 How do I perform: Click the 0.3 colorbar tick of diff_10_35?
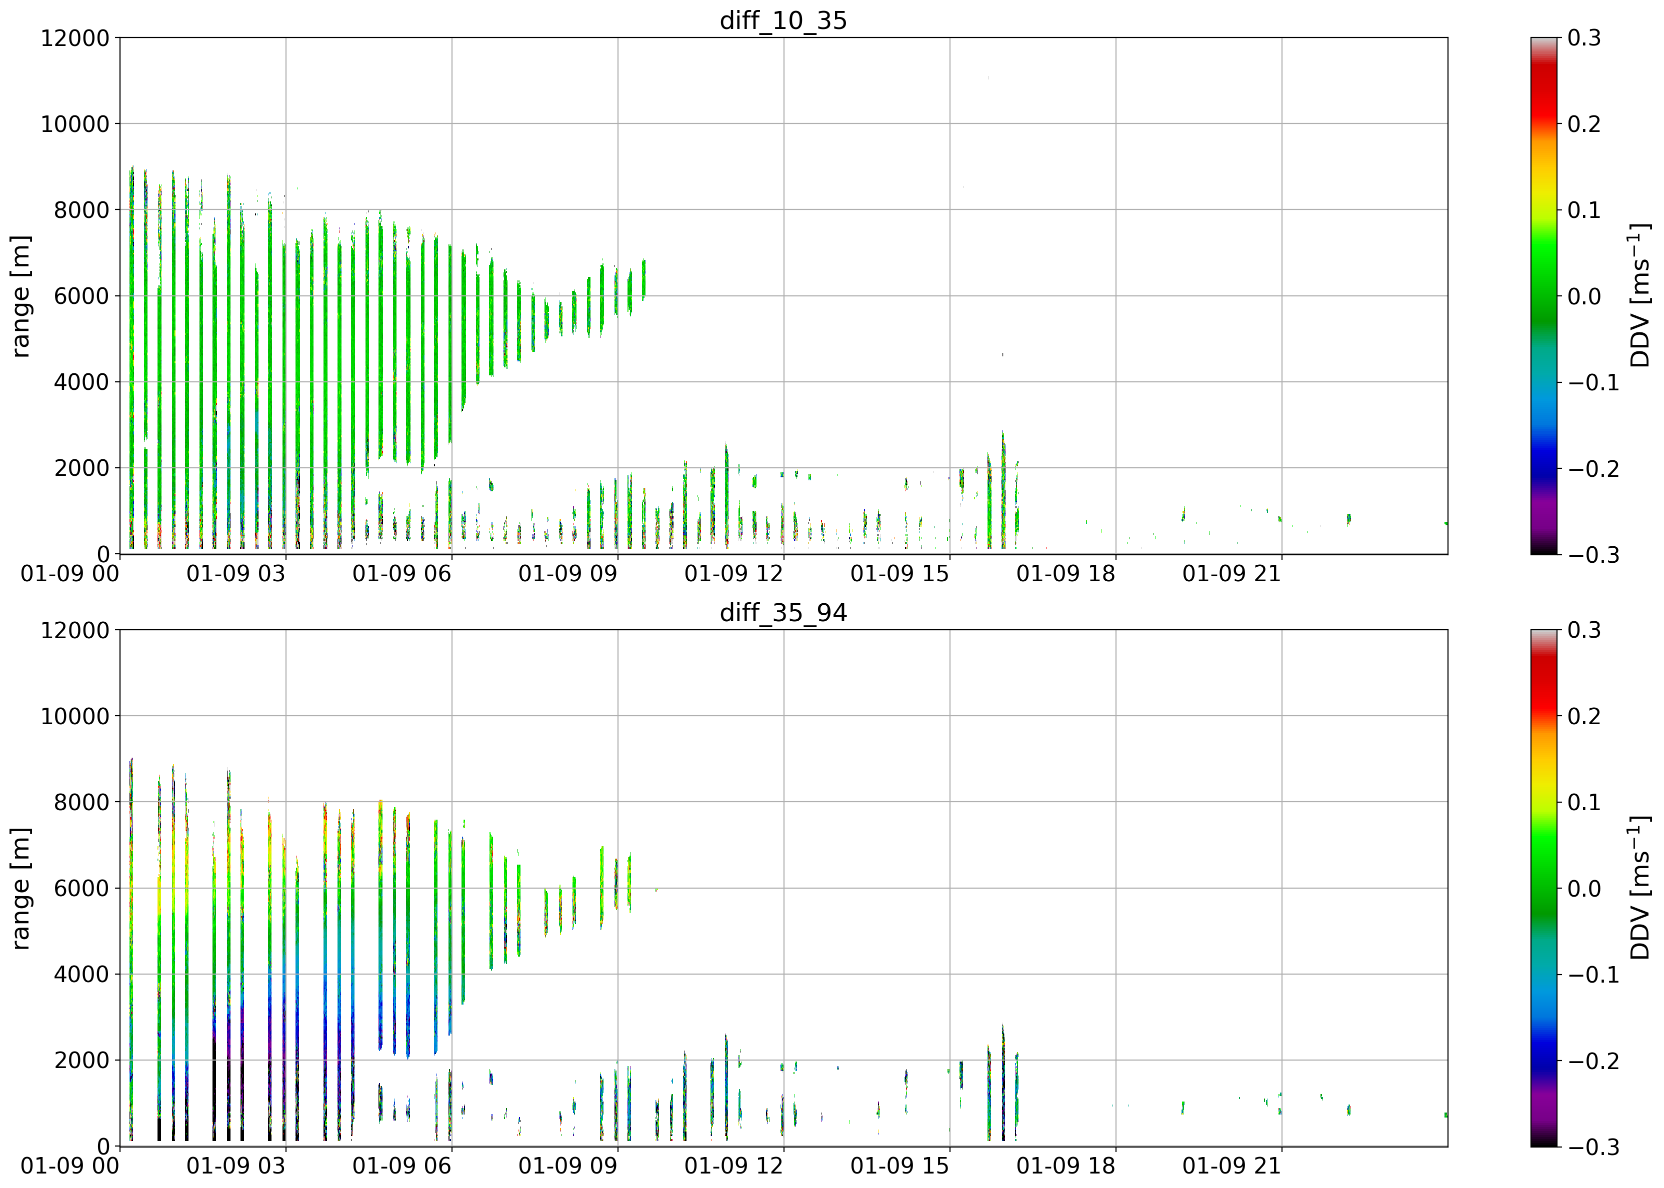coord(1584,38)
